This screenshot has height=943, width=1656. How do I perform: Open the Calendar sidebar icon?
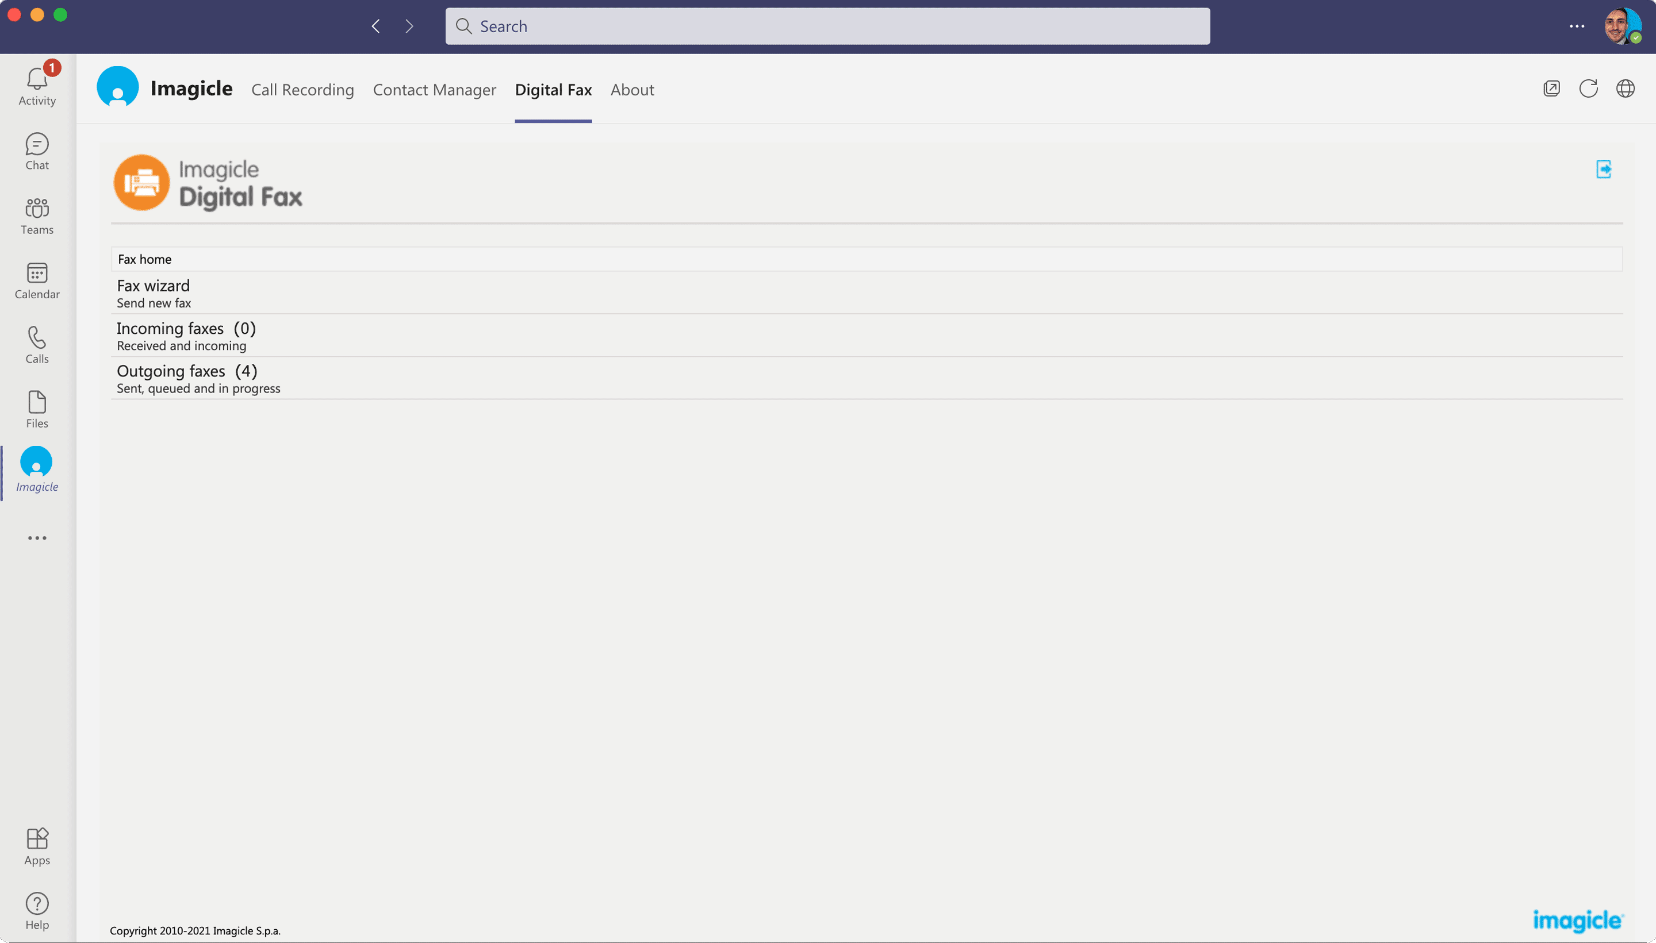[x=37, y=280]
